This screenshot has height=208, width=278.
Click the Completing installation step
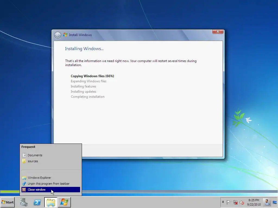[88, 97]
